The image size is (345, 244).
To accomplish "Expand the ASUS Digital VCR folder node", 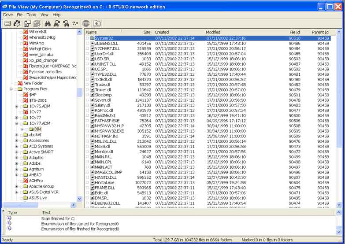I will (x=17, y=192).
